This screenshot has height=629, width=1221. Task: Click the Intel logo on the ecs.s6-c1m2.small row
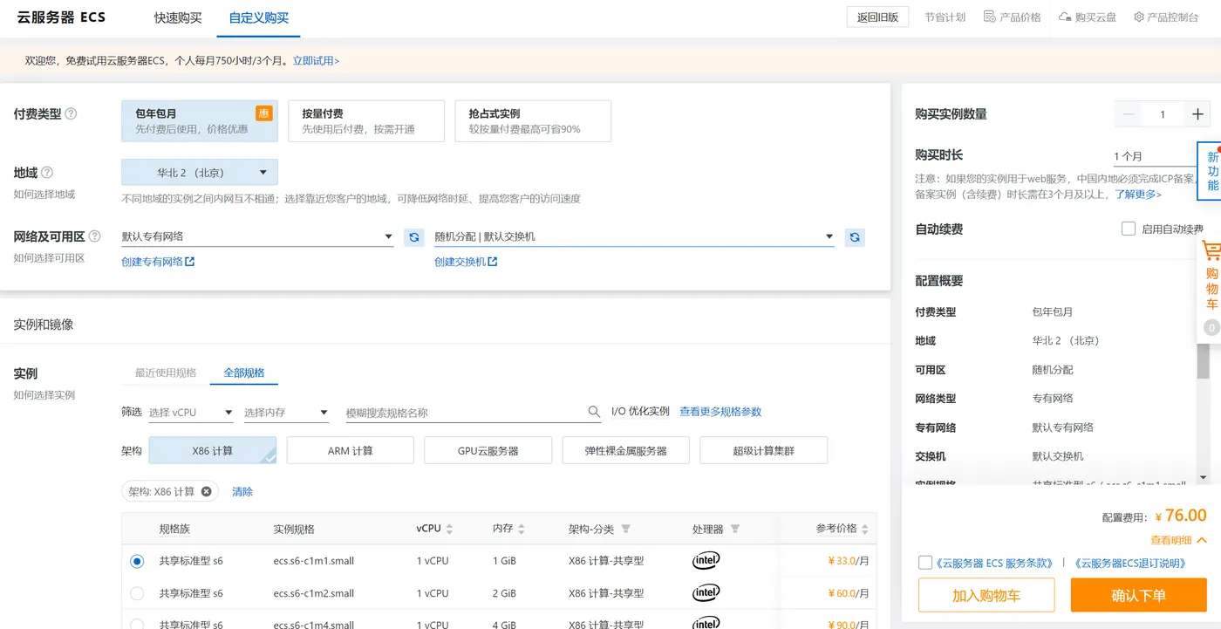pyautogui.click(x=706, y=592)
